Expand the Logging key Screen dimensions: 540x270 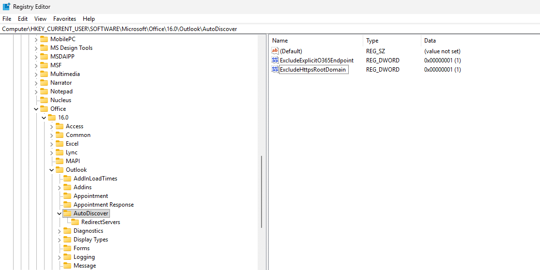[59, 257]
